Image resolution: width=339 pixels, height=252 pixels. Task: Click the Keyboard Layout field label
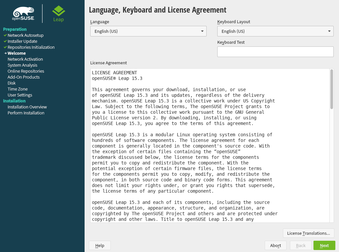coord(234,22)
